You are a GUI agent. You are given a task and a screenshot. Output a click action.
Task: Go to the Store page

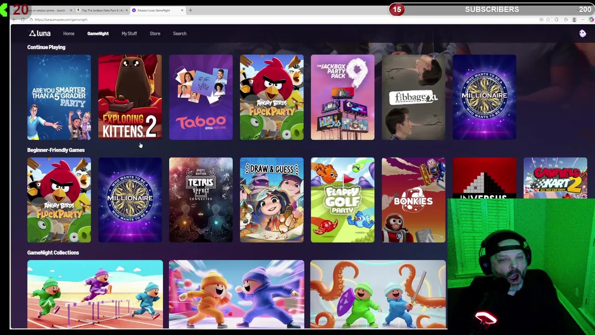(155, 33)
